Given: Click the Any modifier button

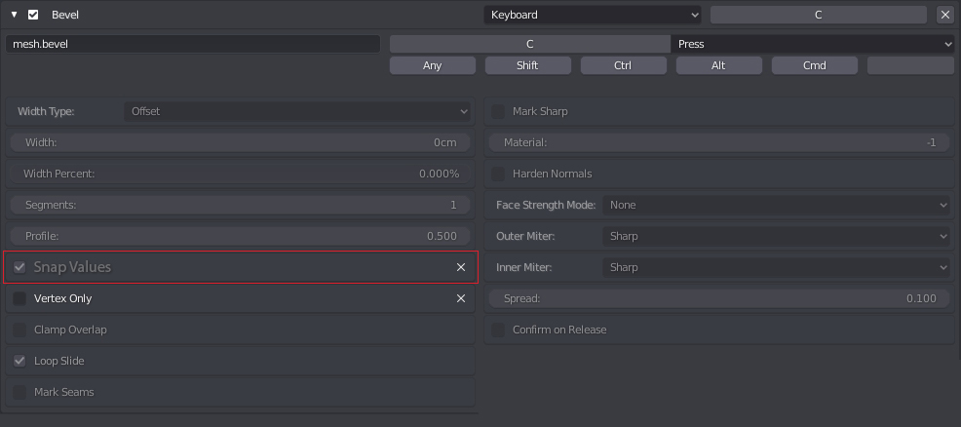Looking at the screenshot, I should pos(433,65).
